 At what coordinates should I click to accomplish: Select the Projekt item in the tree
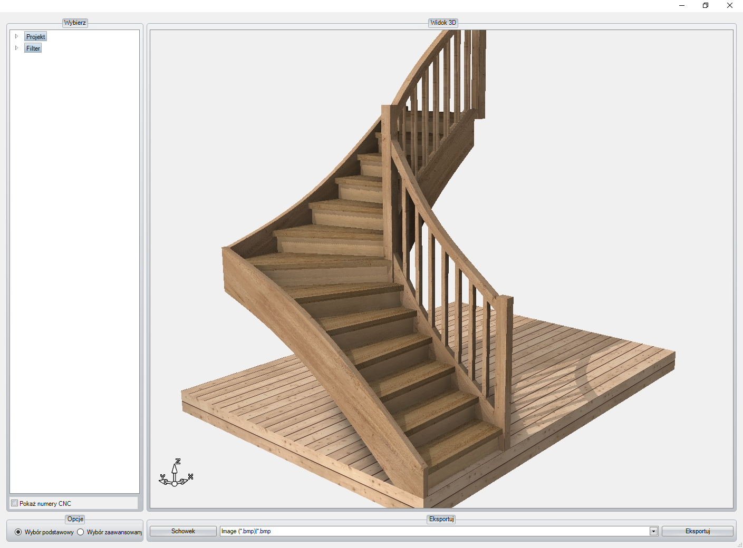[x=35, y=37]
